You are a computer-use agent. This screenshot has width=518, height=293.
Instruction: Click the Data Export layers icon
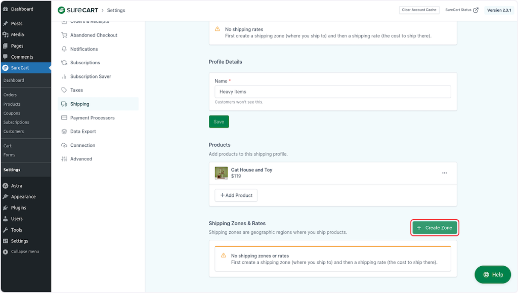point(64,132)
